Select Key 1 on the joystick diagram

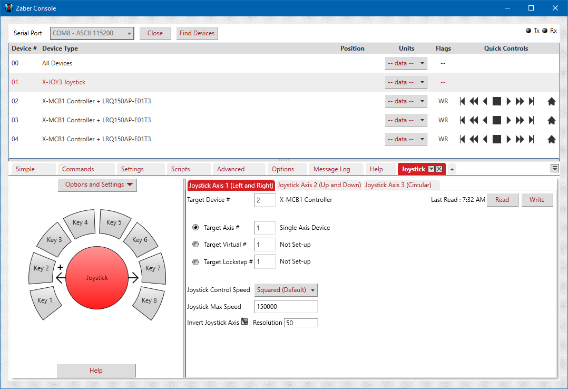[45, 302]
